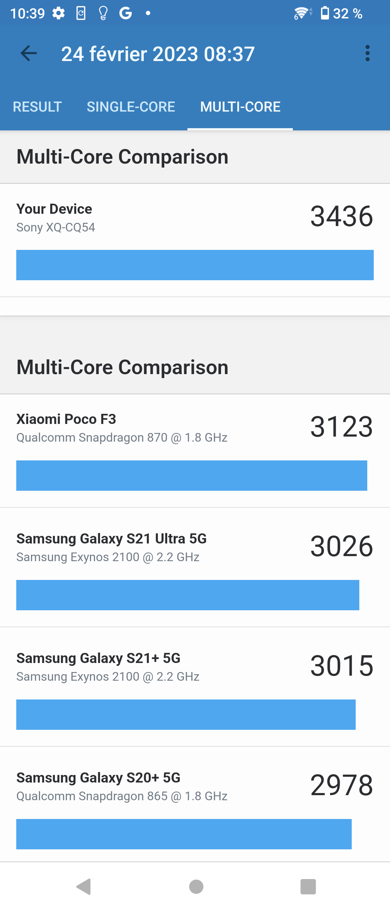Tap the Wi-Fi signal icon
Screen dimensions: 390x910
pos(303,13)
